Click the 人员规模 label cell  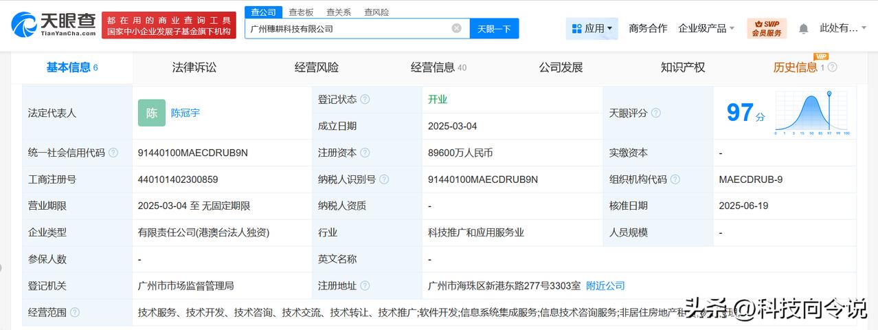coord(658,232)
